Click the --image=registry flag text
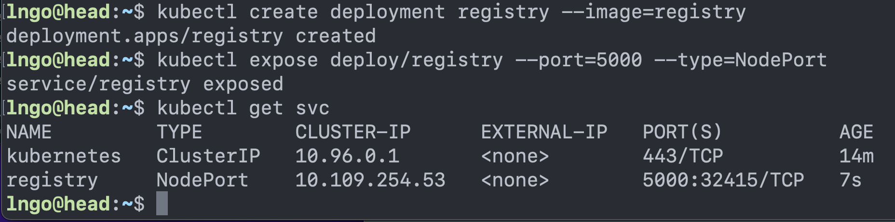 tap(654, 12)
